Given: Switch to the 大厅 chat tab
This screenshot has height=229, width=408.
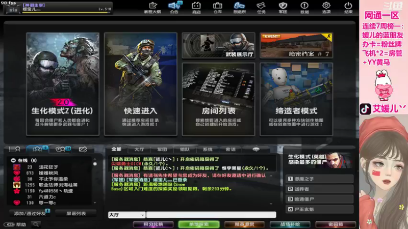Looking at the screenshot, I should (x=139, y=149).
